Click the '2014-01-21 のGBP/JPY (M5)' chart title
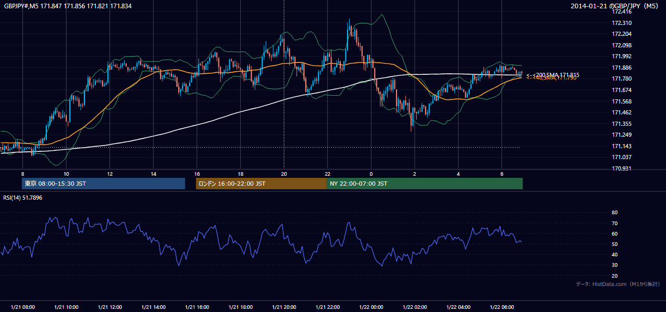 [615, 6]
